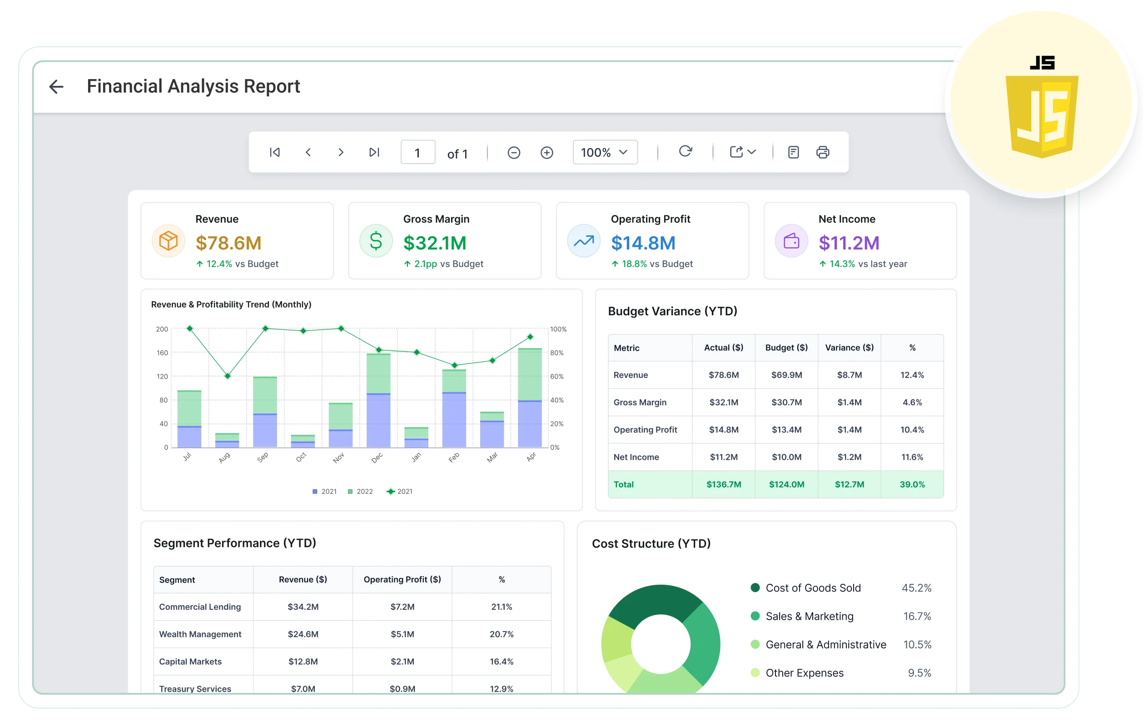Screen dimensions: 1143x727
Task: Click the Actual ($) column header
Action: (x=723, y=348)
